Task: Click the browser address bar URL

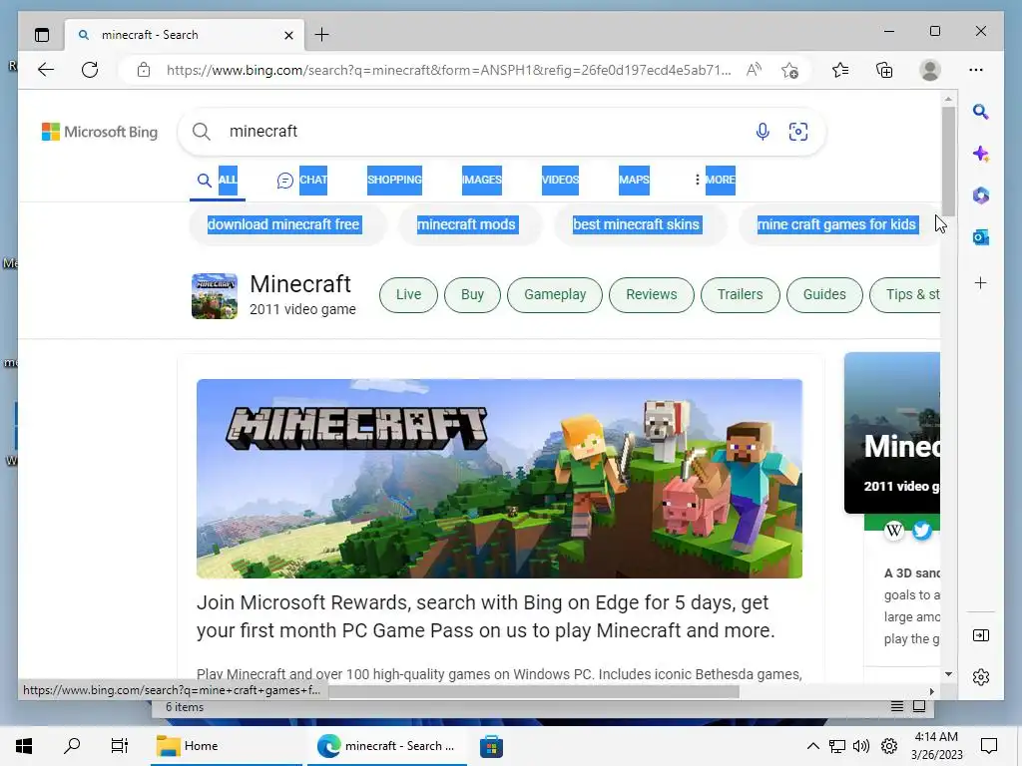Action: (448, 70)
